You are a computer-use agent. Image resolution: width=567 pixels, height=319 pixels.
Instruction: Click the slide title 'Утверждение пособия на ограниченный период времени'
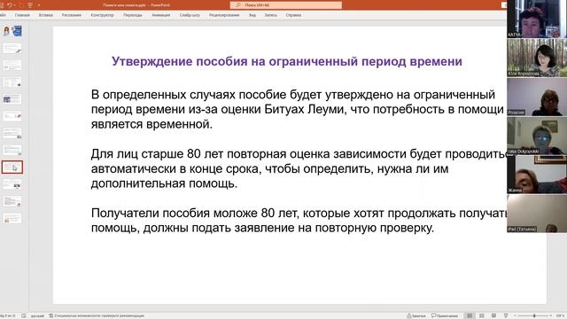287,61
